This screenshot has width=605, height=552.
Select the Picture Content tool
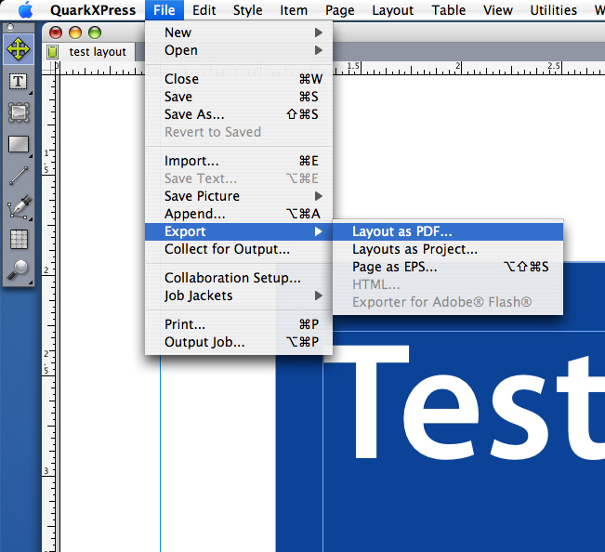pyautogui.click(x=19, y=112)
